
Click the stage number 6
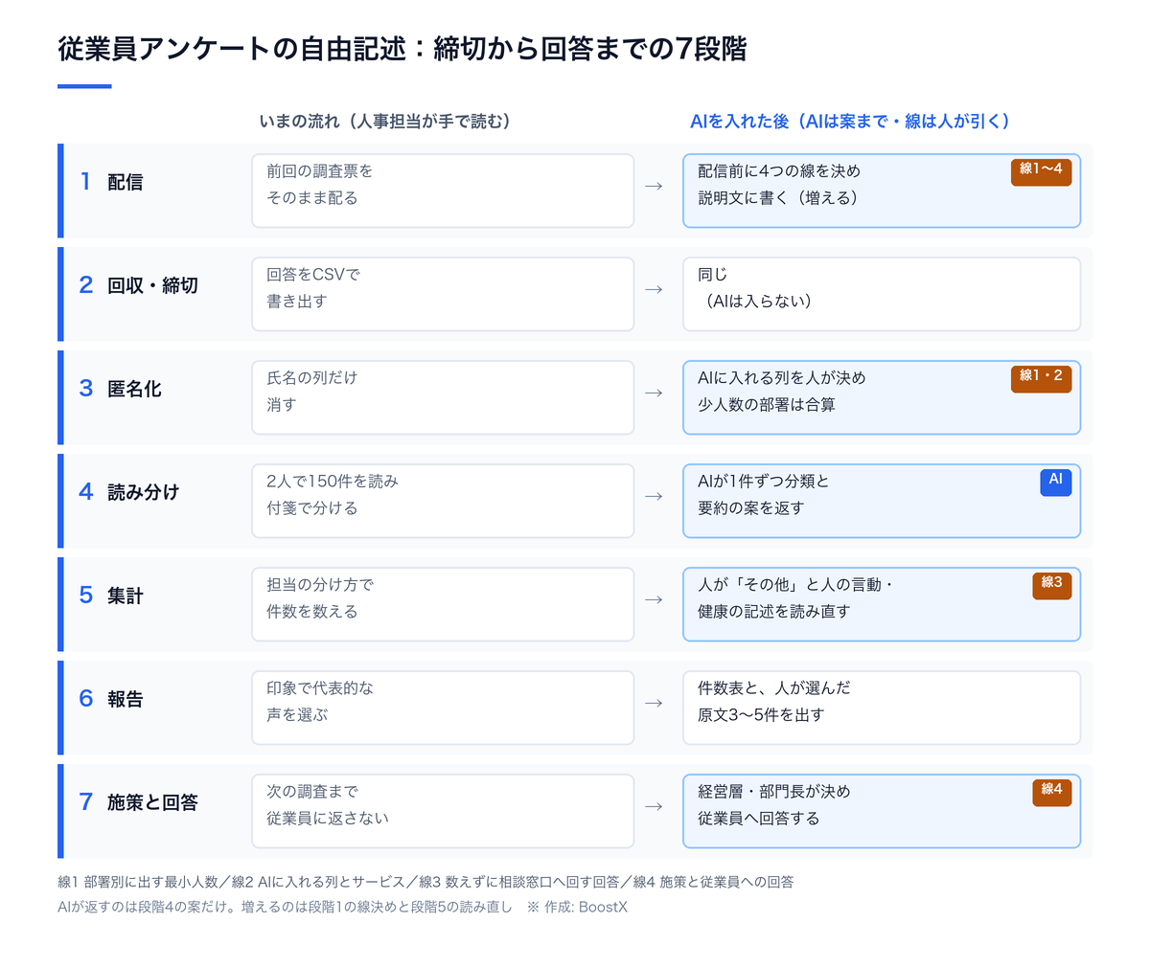click(85, 698)
